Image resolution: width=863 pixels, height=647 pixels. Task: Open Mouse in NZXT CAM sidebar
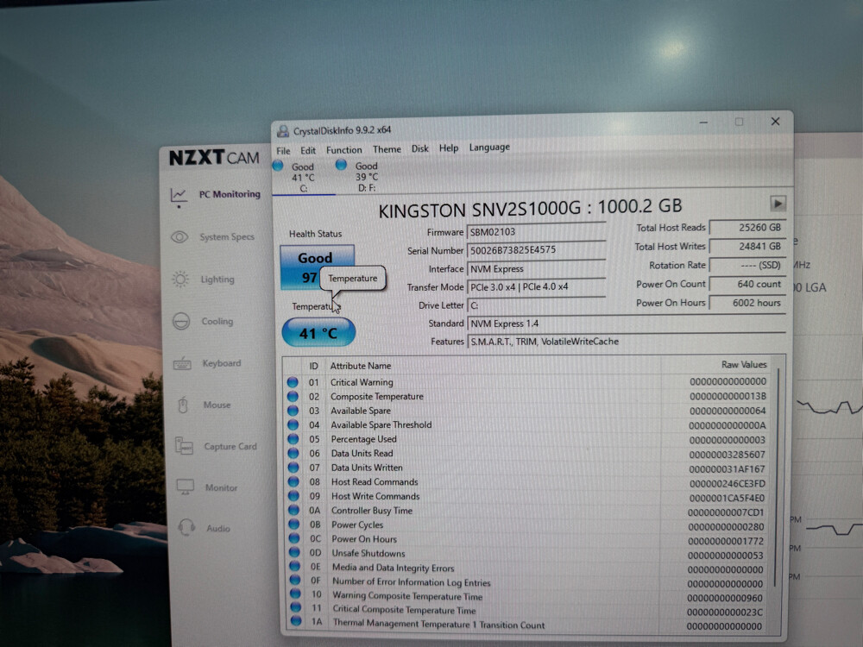point(204,405)
